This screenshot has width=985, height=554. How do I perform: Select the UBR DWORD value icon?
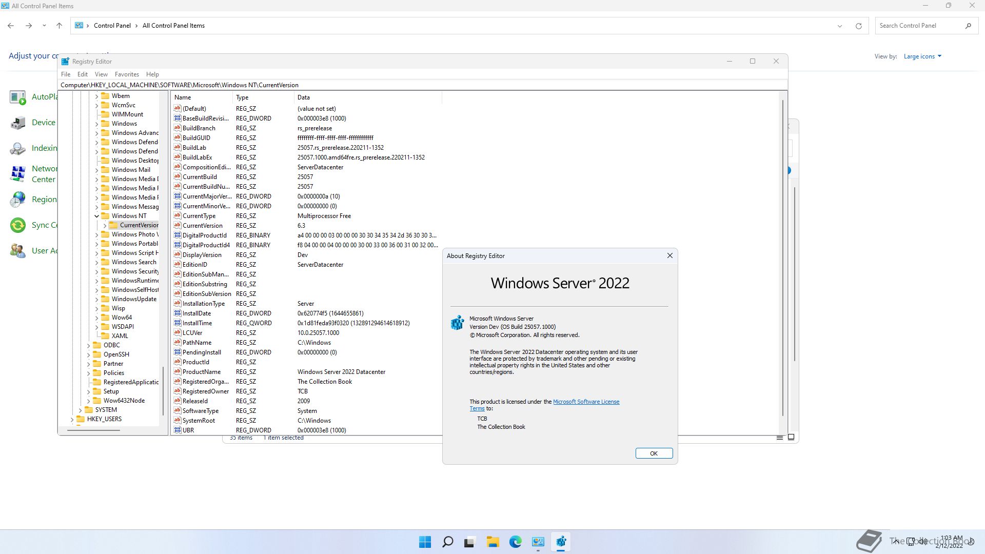point(178,430)
